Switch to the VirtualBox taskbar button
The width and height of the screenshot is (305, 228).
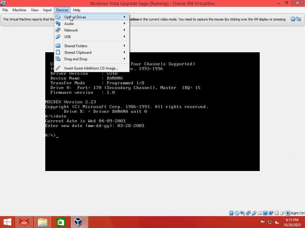coord(79,222)
